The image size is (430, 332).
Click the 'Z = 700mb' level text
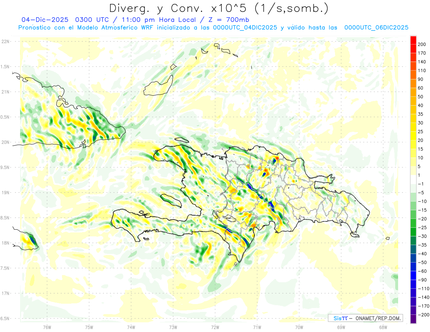(226, 20)
